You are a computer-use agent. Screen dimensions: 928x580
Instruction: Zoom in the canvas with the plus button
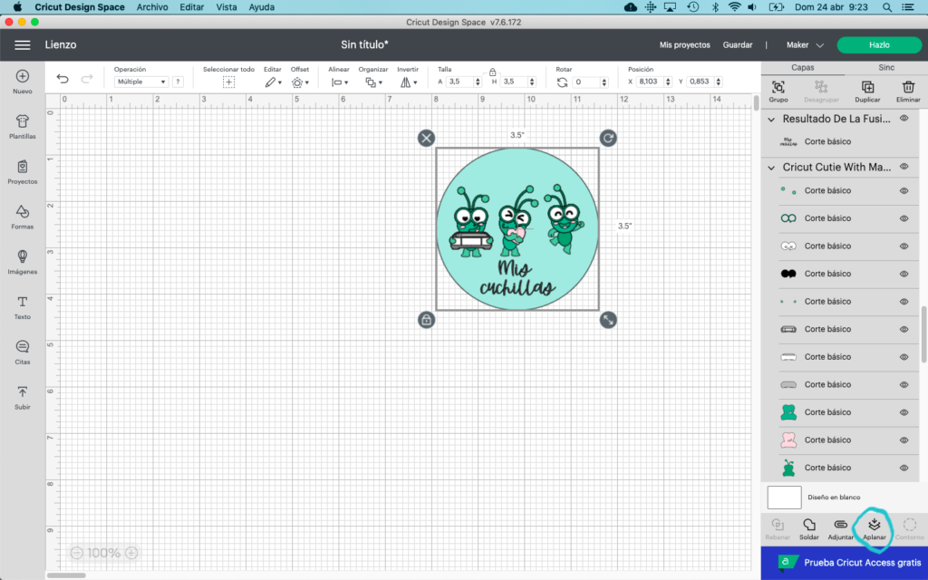click(131, 553)
